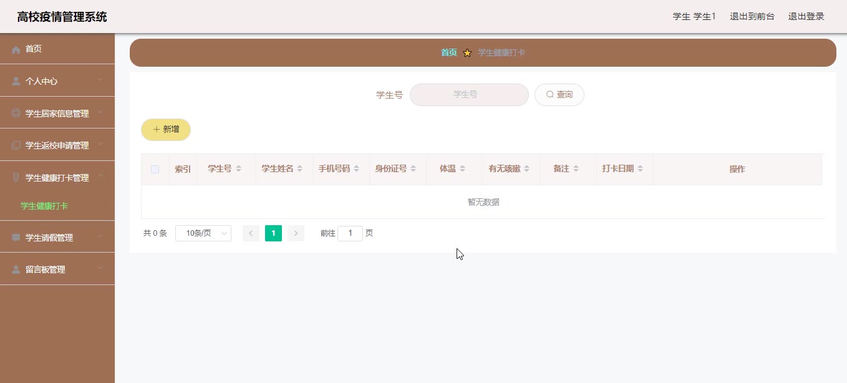Click the star icon in breadcrumb bar
The image size is (847, 383).
pyautogui.click(x=467, y=53)
